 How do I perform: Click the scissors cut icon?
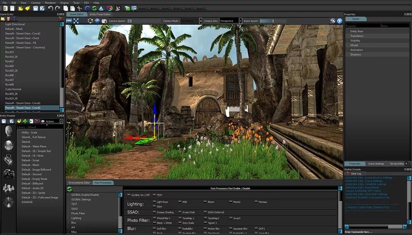click(79, 8)
